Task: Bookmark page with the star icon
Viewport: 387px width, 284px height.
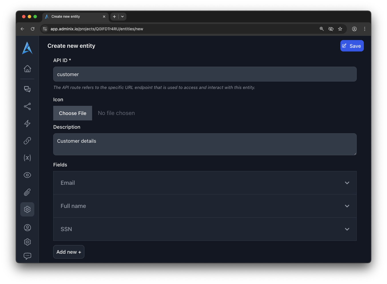Action: point(340,29)
